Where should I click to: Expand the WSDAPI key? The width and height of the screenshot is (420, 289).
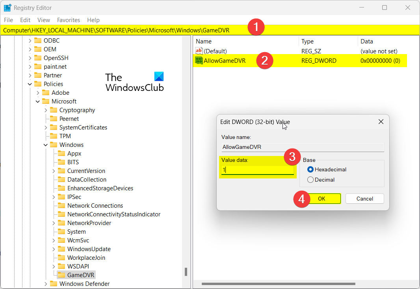[x=54, y=266]
